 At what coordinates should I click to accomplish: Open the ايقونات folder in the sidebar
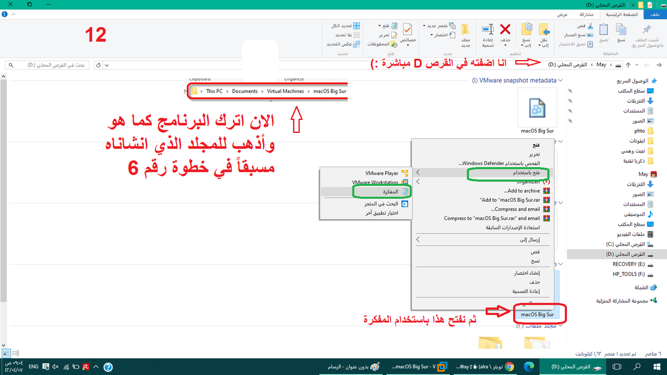[643, 141]
